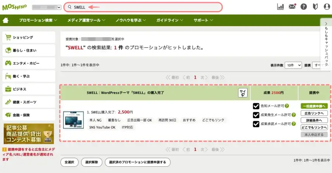Screen dimensions: 332x173
Task: Expand the ノウハウを学ぶ menu
Action: (131, 20)
